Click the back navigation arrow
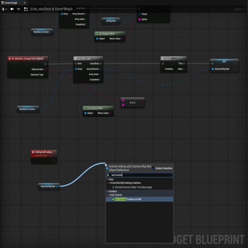 (12, 9)
